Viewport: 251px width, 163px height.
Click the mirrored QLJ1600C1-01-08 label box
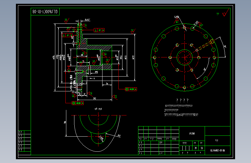(45, 12)
